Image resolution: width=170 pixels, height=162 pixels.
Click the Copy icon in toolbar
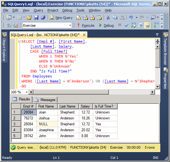(x=115, y=17)
